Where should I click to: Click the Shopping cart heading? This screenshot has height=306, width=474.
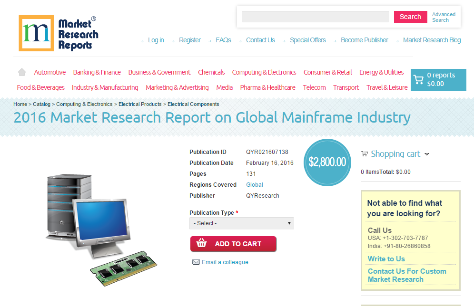[395, 154]
